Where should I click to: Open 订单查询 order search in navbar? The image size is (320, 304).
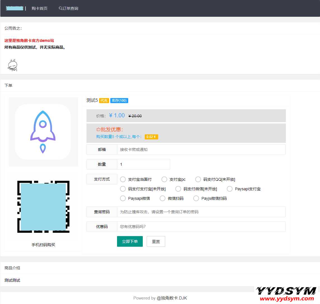point(69,8)
